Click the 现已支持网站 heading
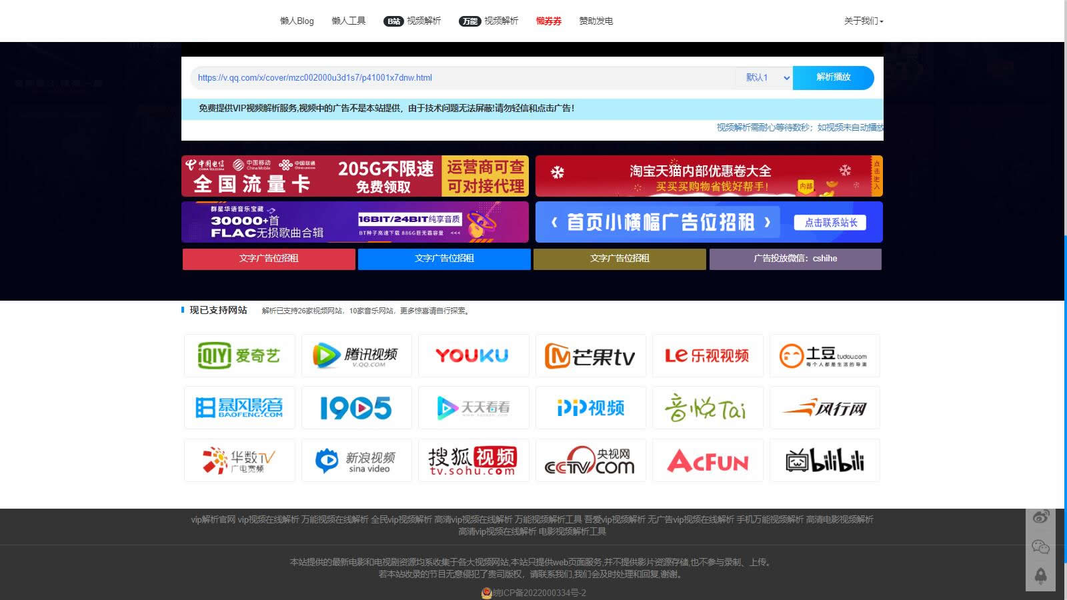 [218, 310]
